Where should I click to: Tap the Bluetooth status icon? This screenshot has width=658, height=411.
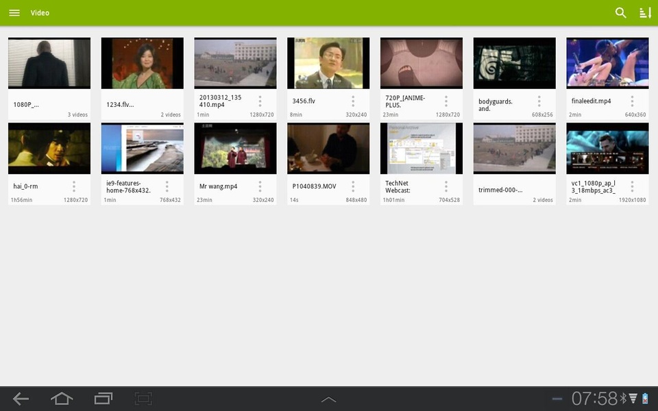pyautogui.click(x=624, y=398)
